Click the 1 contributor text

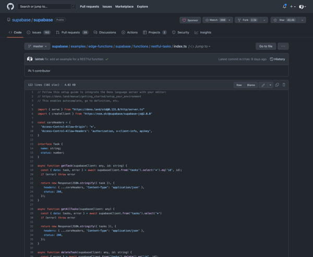39,71
